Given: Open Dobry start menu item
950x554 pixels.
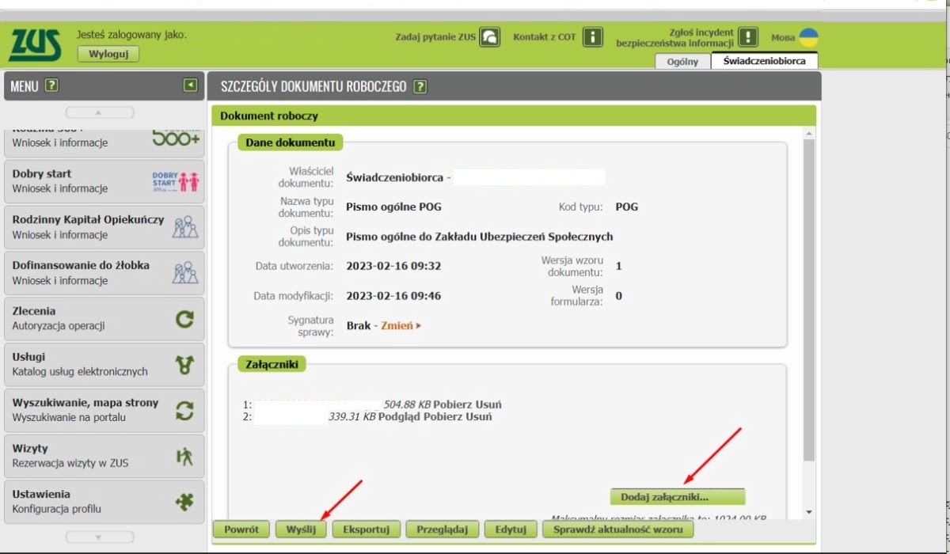Looking at the screenshot, I should 104,181.
